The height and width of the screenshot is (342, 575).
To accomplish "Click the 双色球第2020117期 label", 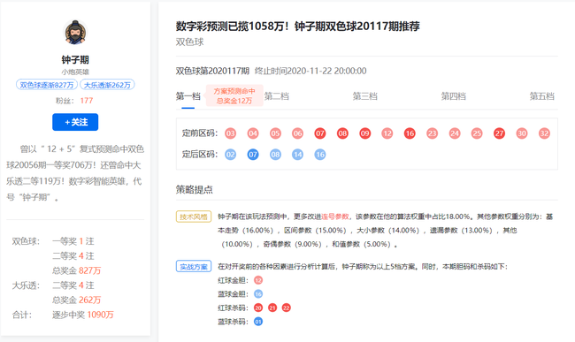I will (212, 71).
